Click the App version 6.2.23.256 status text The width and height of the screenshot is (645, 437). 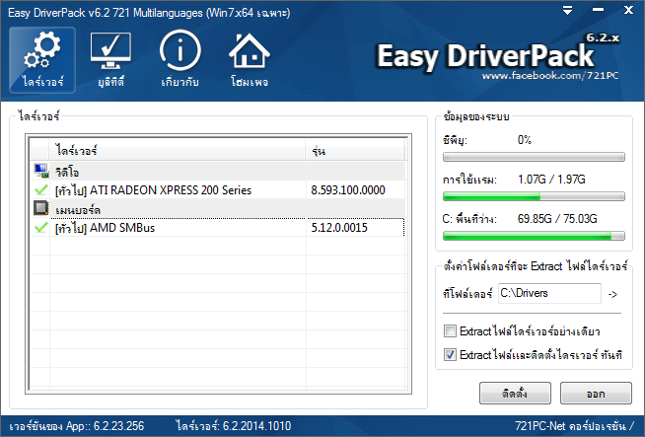pyautogui.click(x=77, y=426)
